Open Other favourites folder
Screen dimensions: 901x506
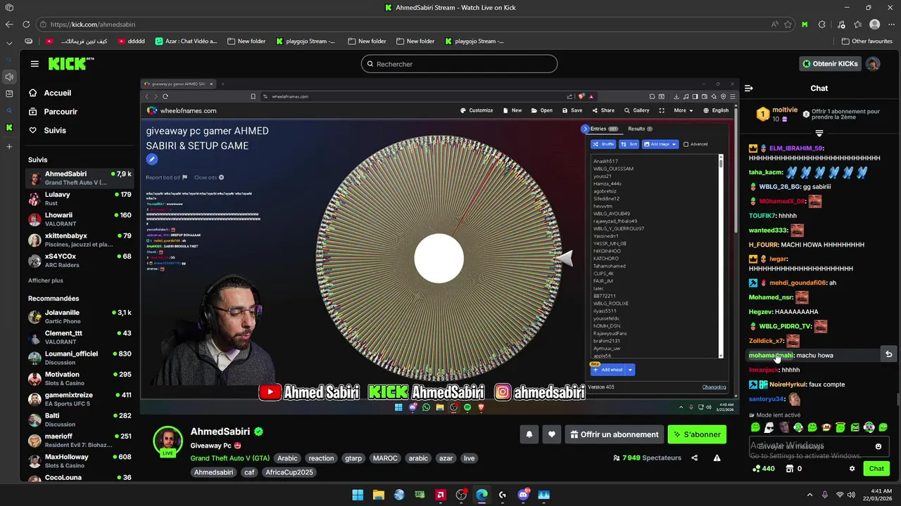pos(867,41)
